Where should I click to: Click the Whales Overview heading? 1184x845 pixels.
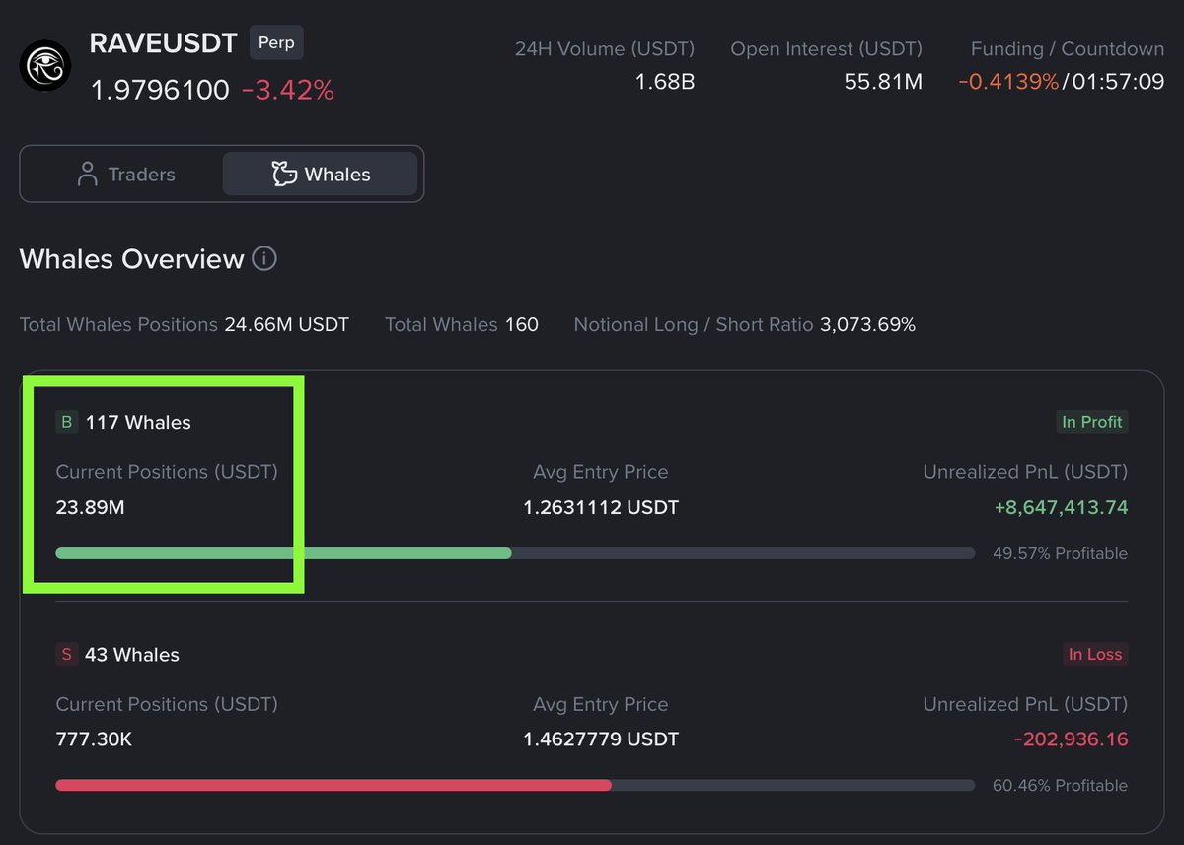tap(131, 259)
